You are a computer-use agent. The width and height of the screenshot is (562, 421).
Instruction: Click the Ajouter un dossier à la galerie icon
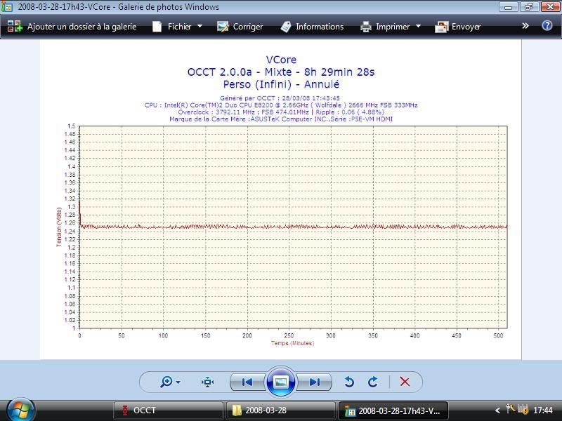(15, 27)
